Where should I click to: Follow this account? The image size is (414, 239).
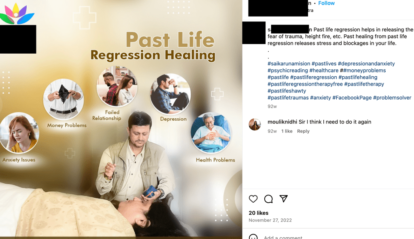[326, 3]
